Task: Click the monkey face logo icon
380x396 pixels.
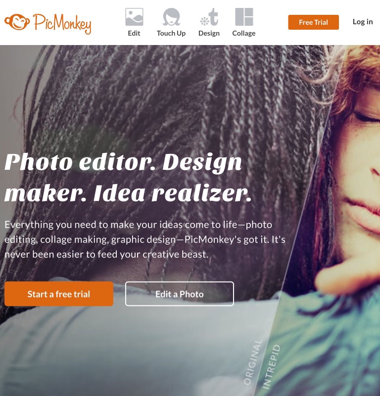Action: point(17,22)
